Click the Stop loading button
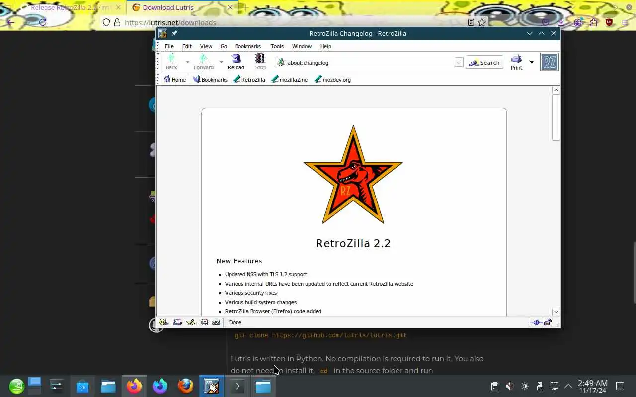 260,62
